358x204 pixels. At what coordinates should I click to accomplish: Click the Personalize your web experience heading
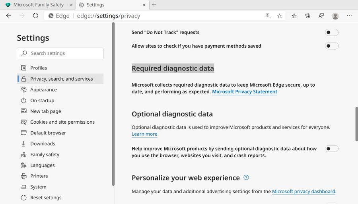click(x=186, y=178)
